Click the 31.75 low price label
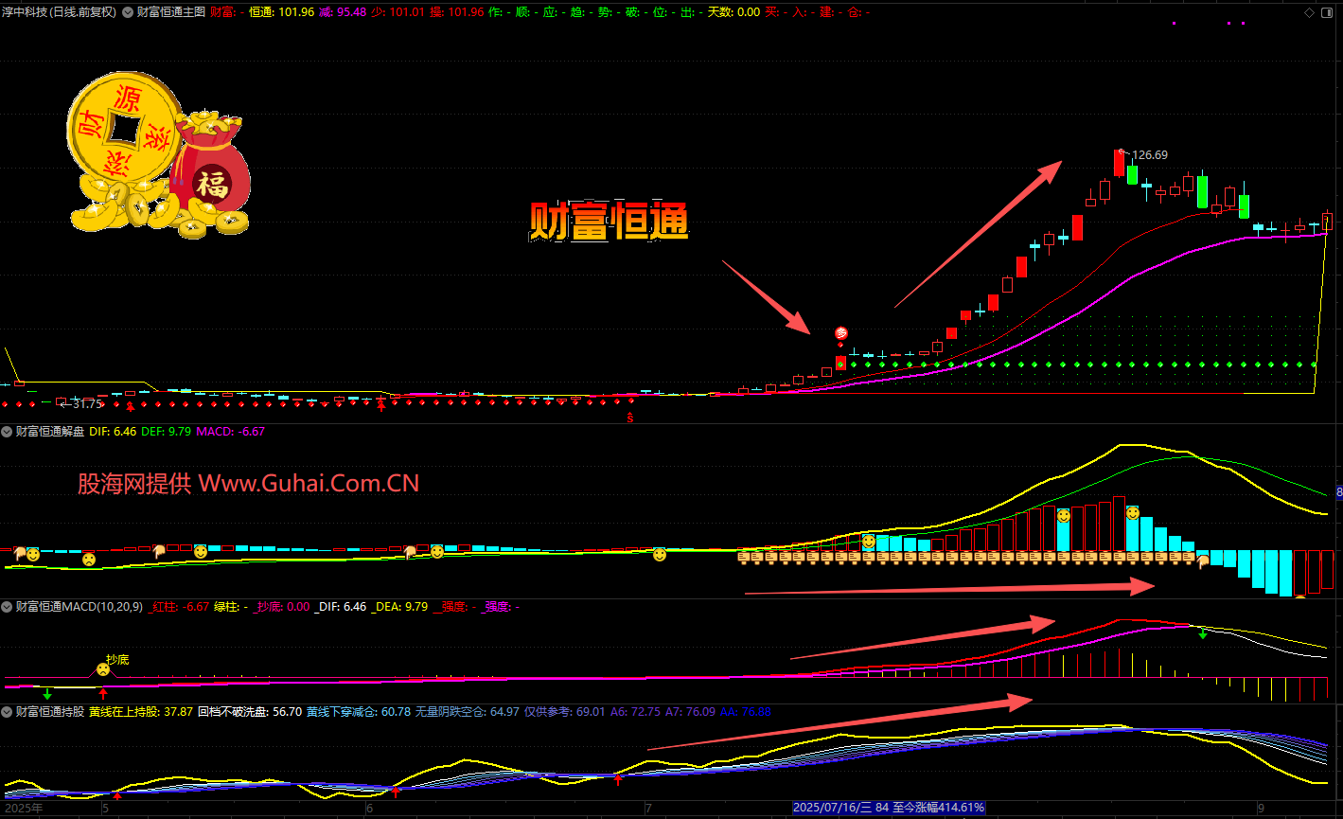The image size is (1343, 819). click(x=85, y=404)
